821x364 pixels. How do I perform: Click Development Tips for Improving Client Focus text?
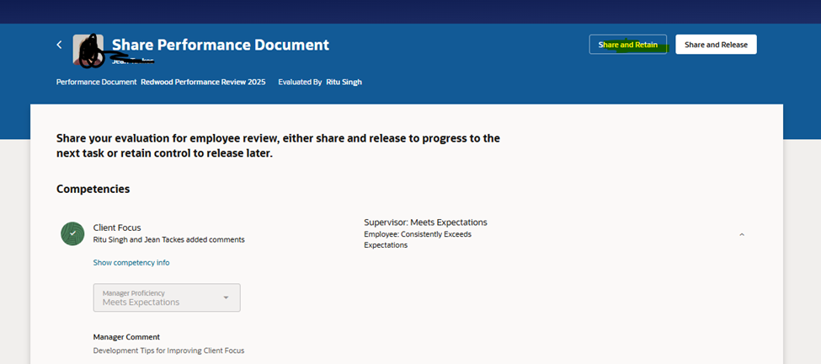pos(168,351)
